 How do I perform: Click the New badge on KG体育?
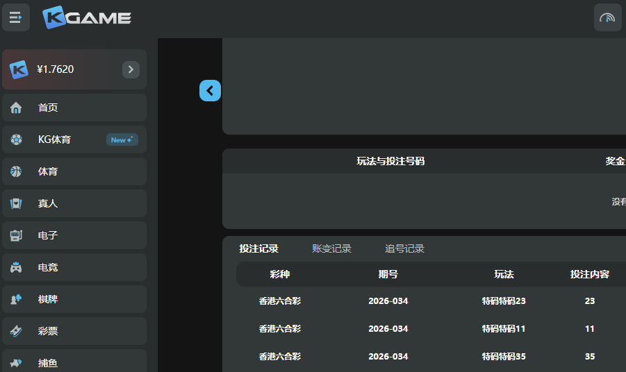pyautogui.click(x=122, y=139)
